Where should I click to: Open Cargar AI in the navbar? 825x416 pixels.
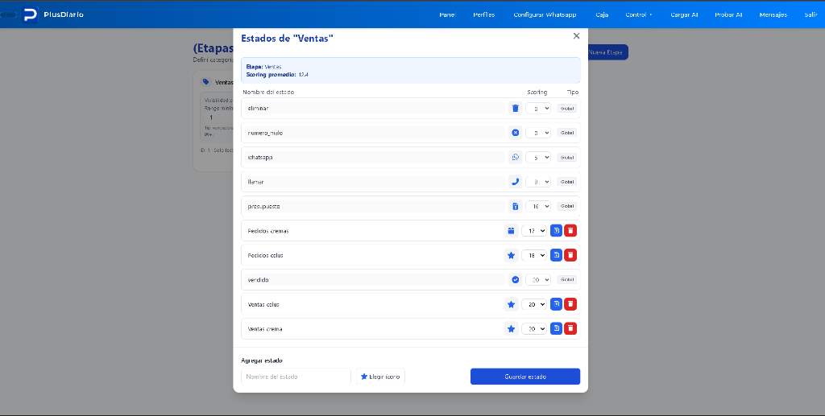tap(684, 14)
